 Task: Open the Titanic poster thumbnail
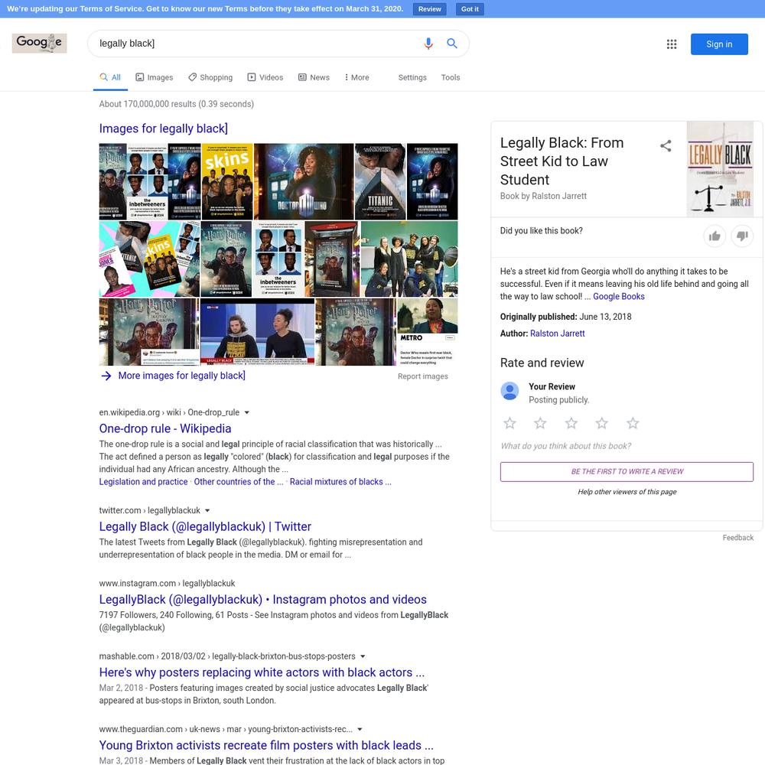[x=380, y=181]
